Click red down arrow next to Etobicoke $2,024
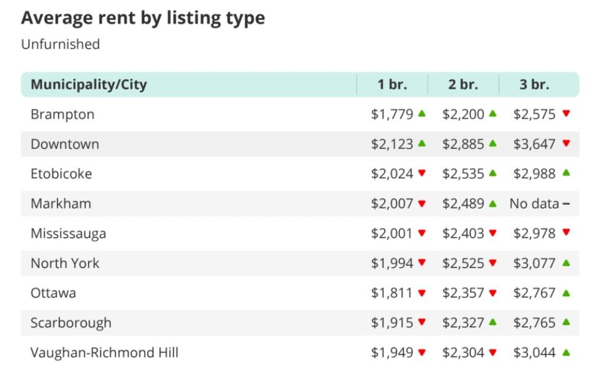 pos(422,173)
